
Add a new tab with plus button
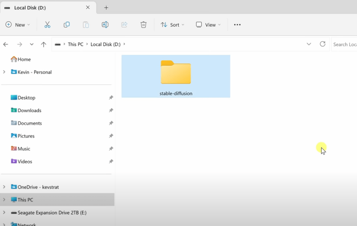click(106, 8)
